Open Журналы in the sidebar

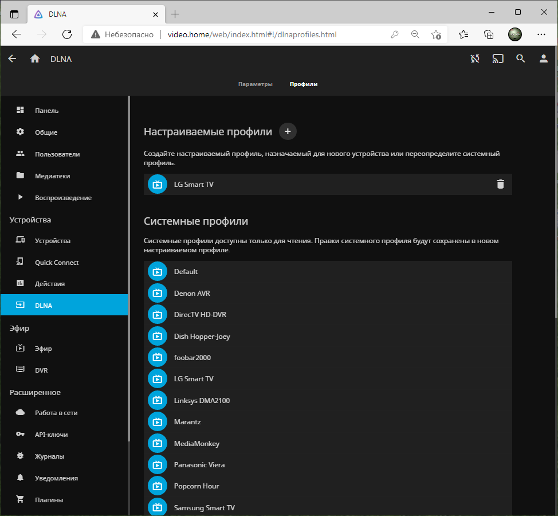point(64,456)
